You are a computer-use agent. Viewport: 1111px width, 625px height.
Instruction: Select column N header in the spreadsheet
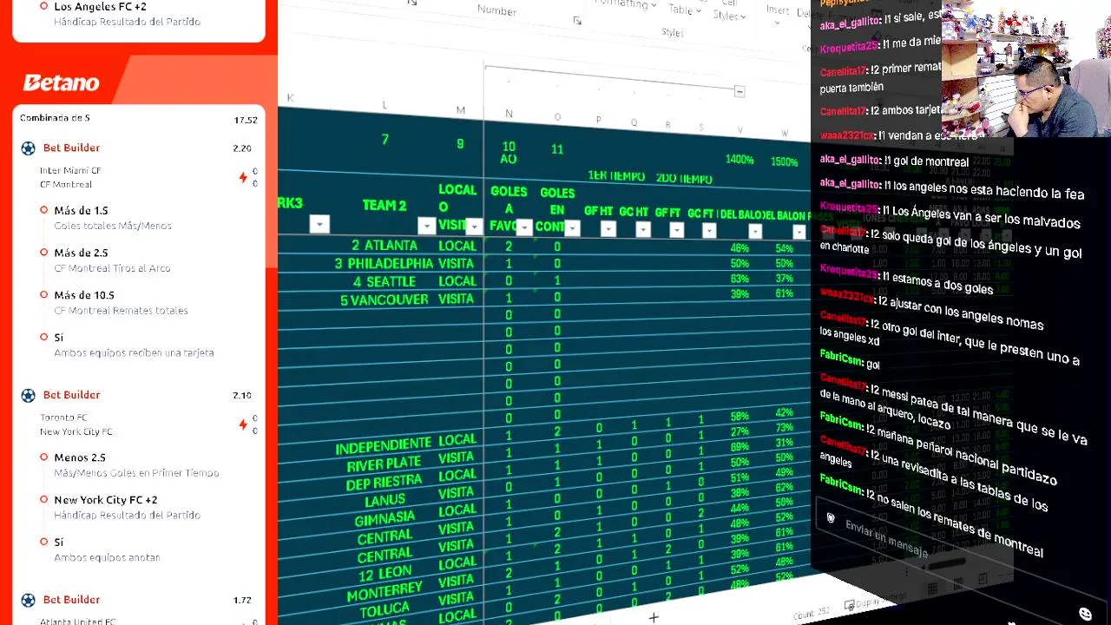coord(509,114)
